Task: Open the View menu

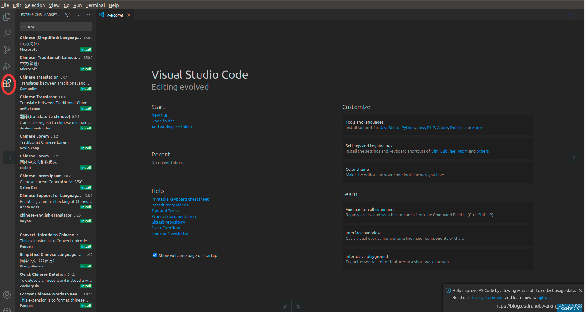Action: coord(54,5)
